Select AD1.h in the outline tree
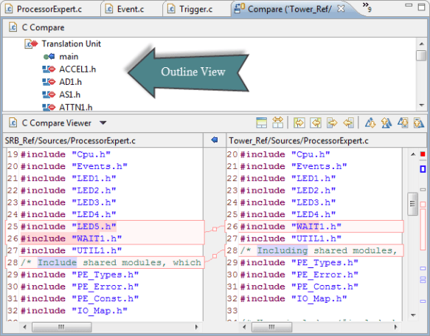 click(x=71, y=82)
